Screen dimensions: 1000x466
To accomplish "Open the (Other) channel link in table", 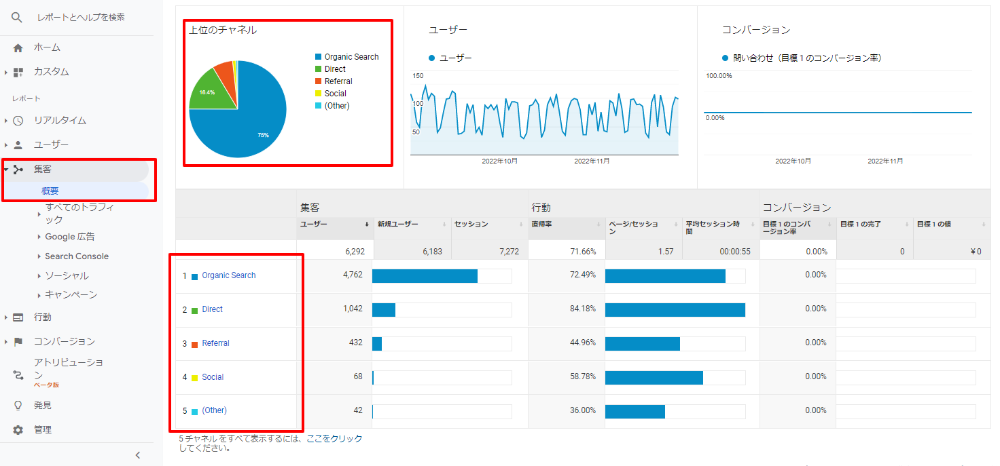I will pos(215,410).
